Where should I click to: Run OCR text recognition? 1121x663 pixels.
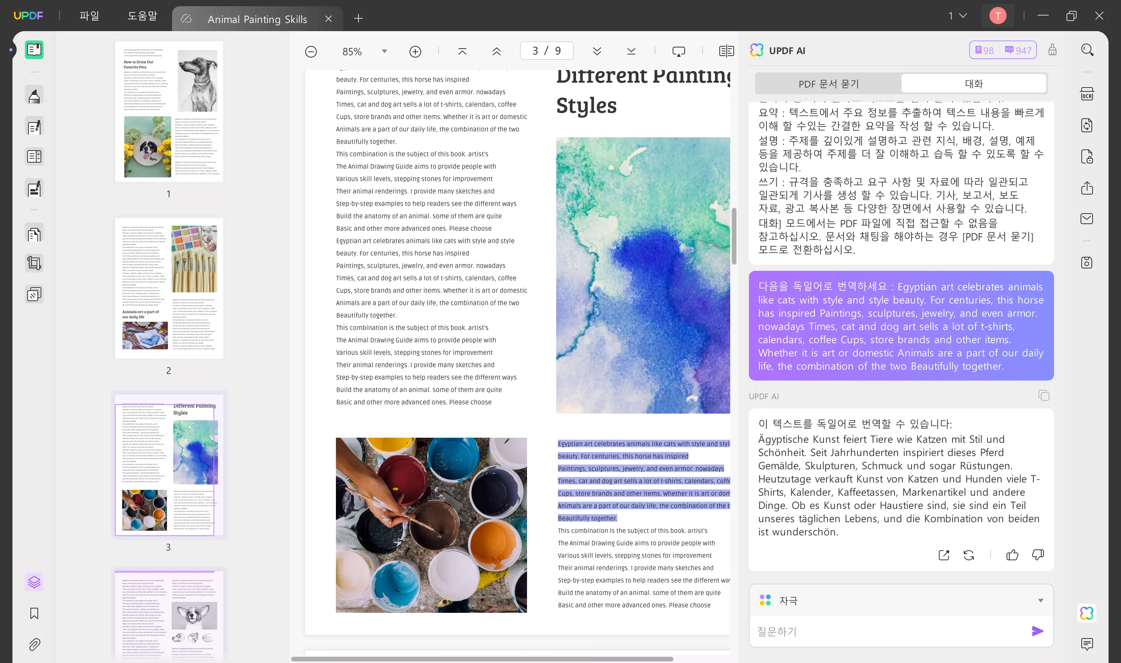(x=1087, y=94)
